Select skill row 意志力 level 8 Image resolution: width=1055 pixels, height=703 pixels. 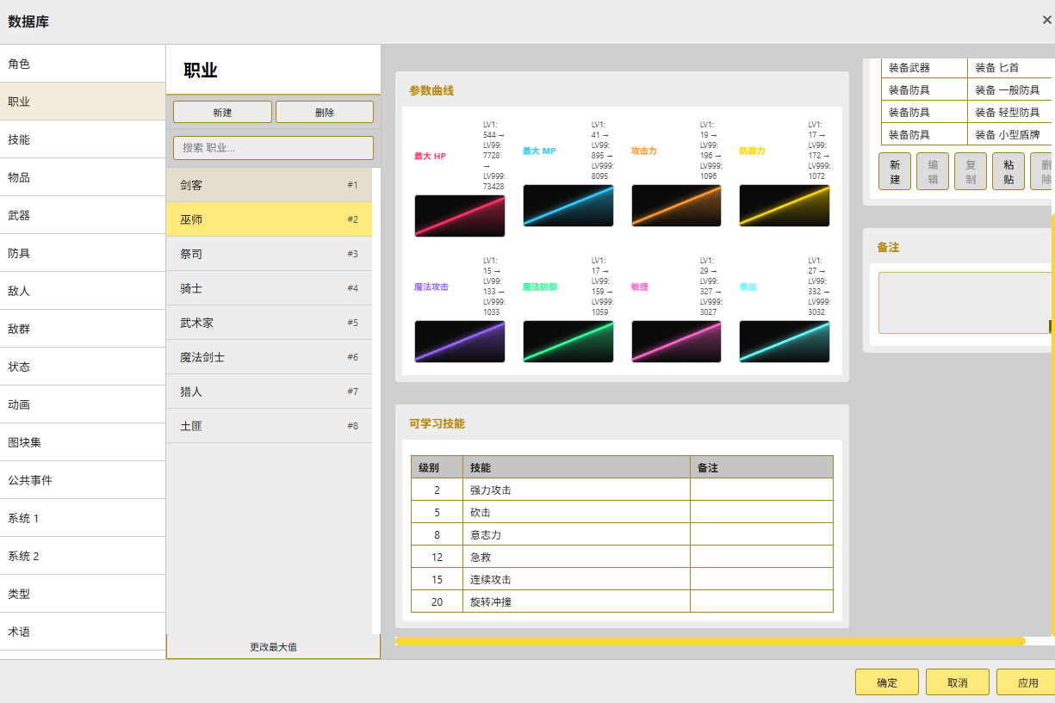(x=622, y=534)
